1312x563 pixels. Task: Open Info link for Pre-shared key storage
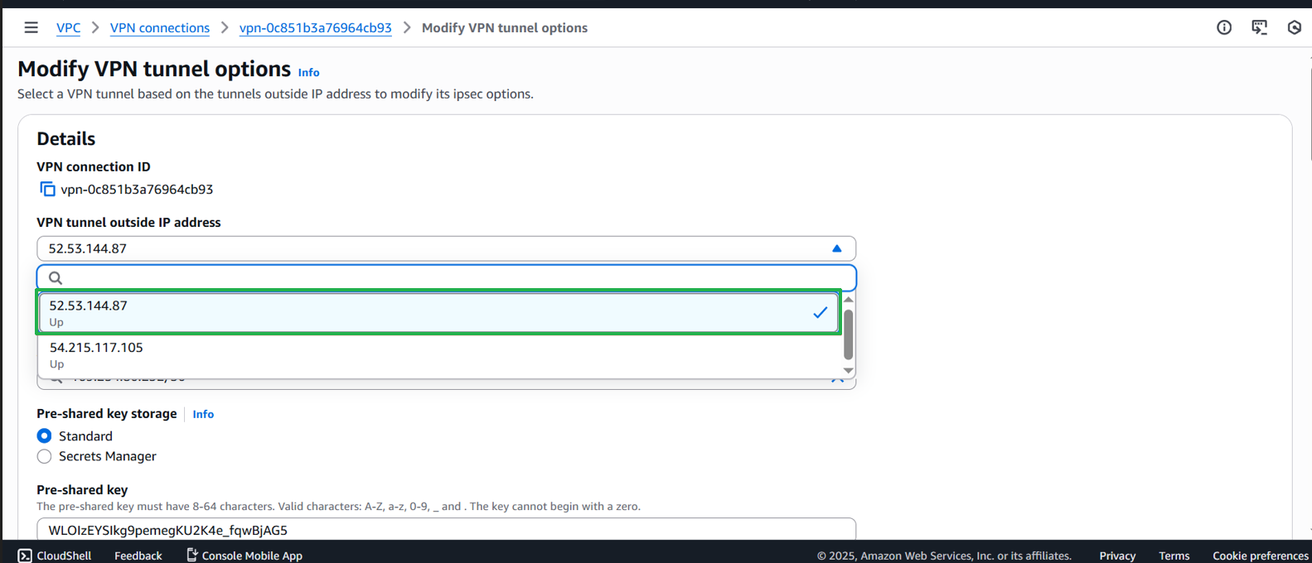coord(203,414)
